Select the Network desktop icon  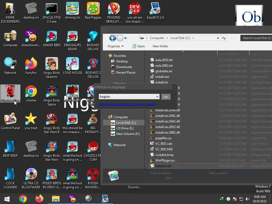coord(10,66)
